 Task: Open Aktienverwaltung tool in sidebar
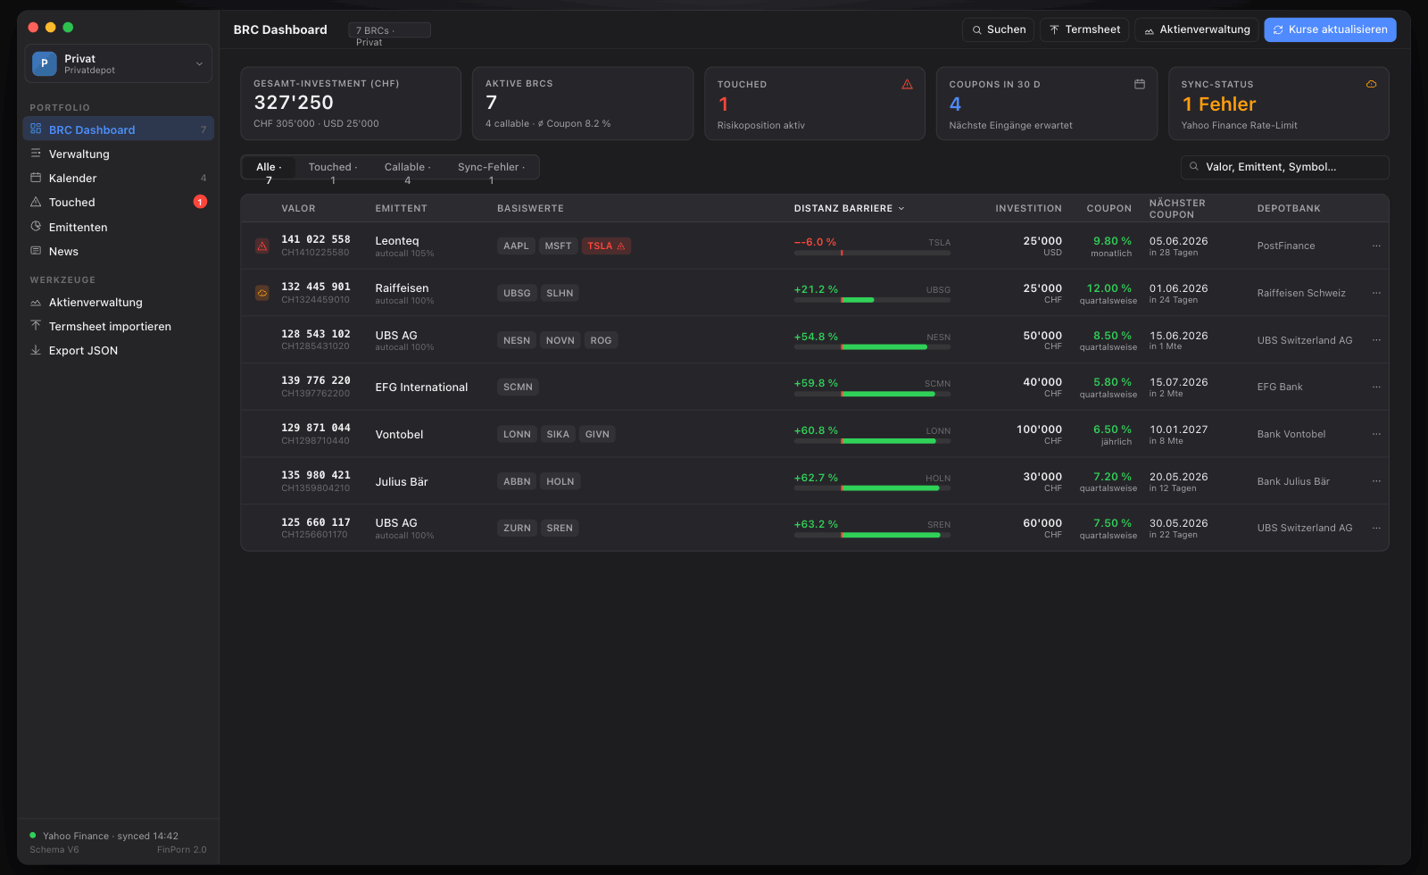click(x=118, y=302)
